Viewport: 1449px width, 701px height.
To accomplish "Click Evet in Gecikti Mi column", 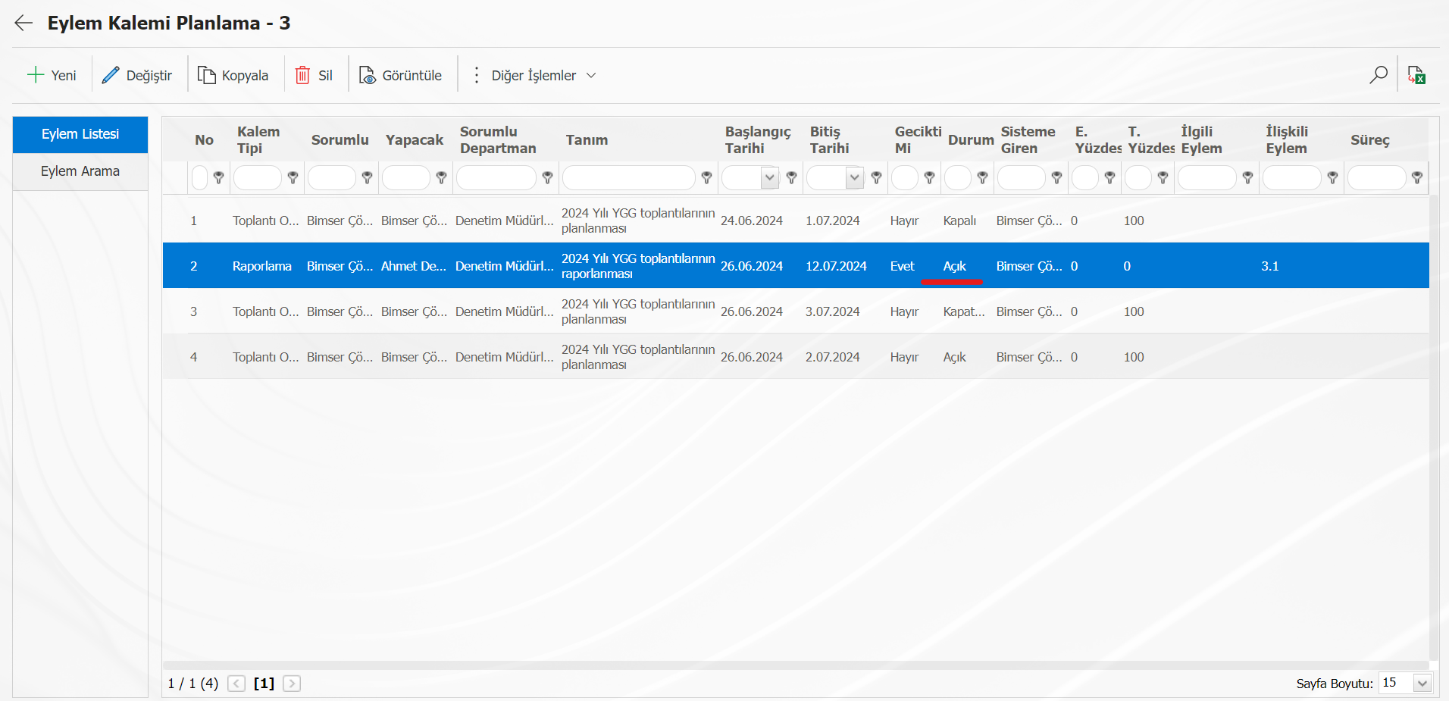I will pos(902,266).
